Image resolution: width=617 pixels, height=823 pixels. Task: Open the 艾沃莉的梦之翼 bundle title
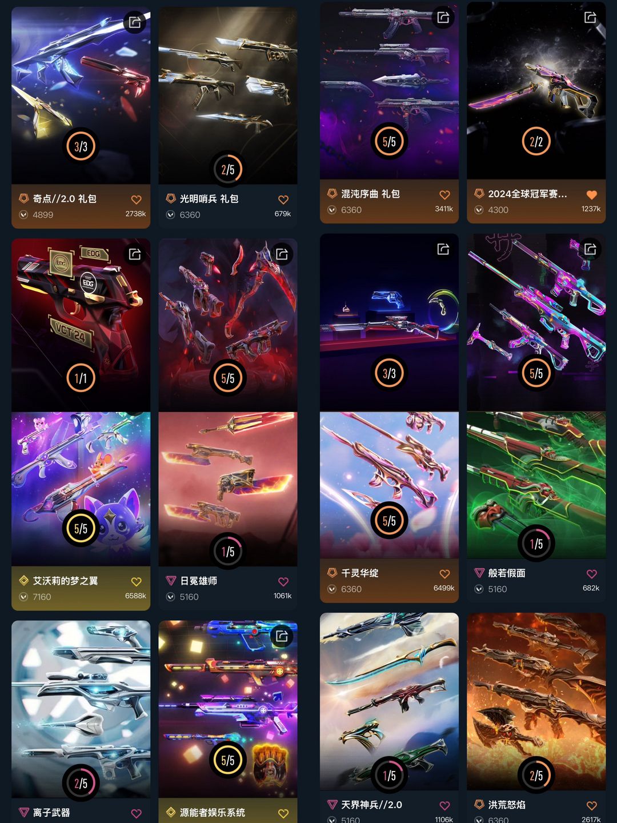65,581
